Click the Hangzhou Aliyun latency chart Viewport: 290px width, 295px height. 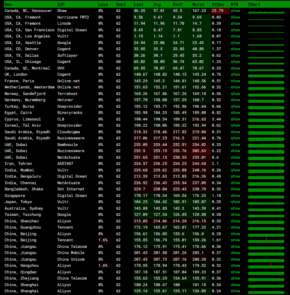(x=266, y=266)
